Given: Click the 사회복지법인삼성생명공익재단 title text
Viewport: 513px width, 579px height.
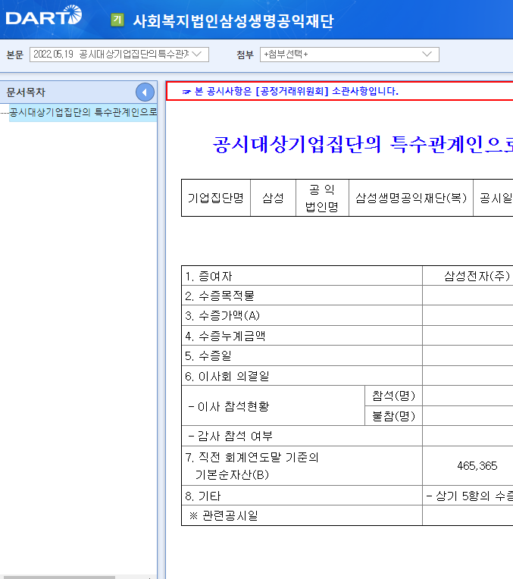Looking at the screenshot, I should tap(233, 20).
